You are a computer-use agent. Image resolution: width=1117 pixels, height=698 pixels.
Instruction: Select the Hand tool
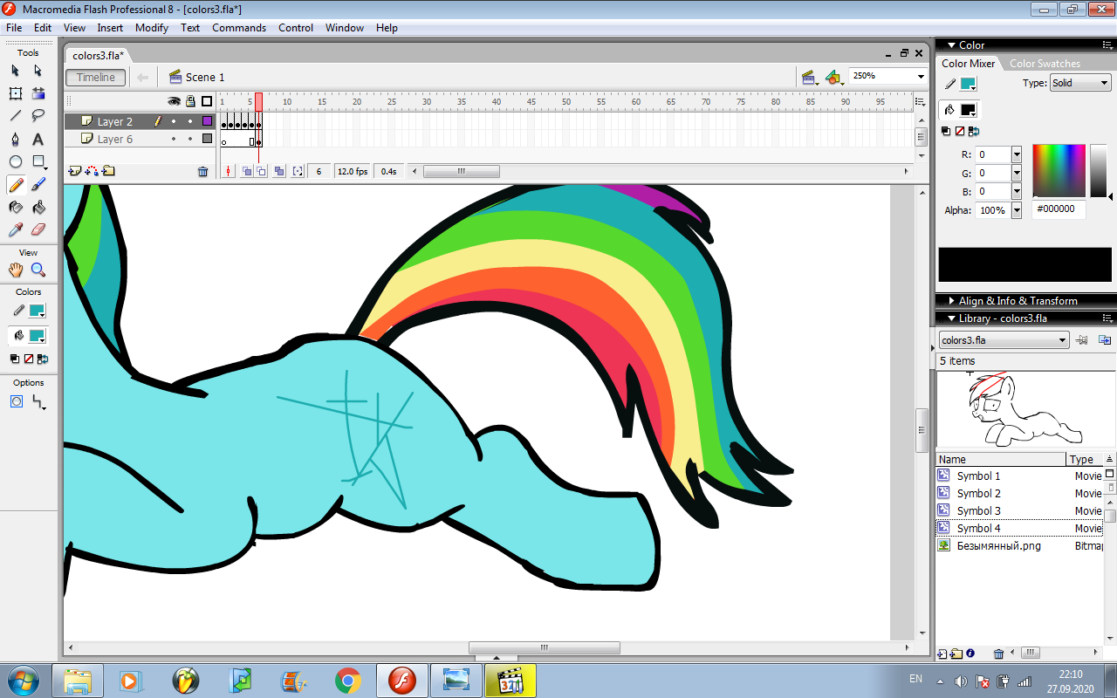pos(16,270)
